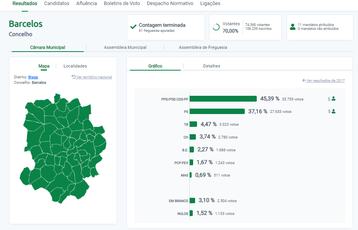Open the Boletins de Voto section
This screenshot has width=358, height=230.
coord(122,3)
